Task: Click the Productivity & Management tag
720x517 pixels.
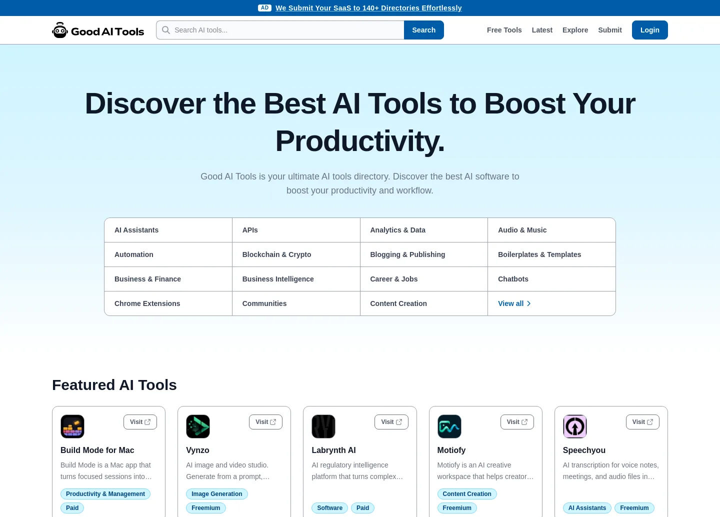Action: tap(105, 494)
